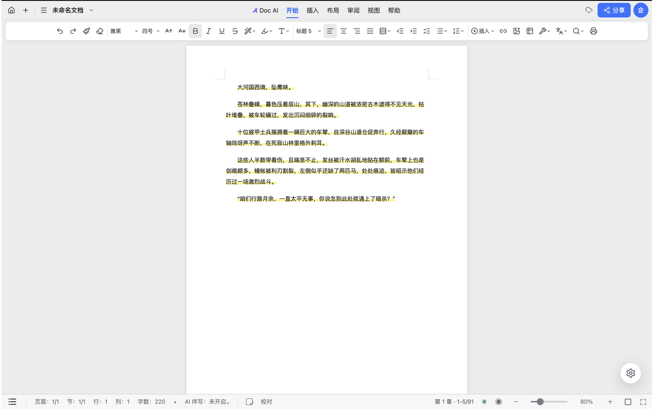Activate the format painter brush
The width and height of the screenshot is (654, 409).
(x=86, y=31)
